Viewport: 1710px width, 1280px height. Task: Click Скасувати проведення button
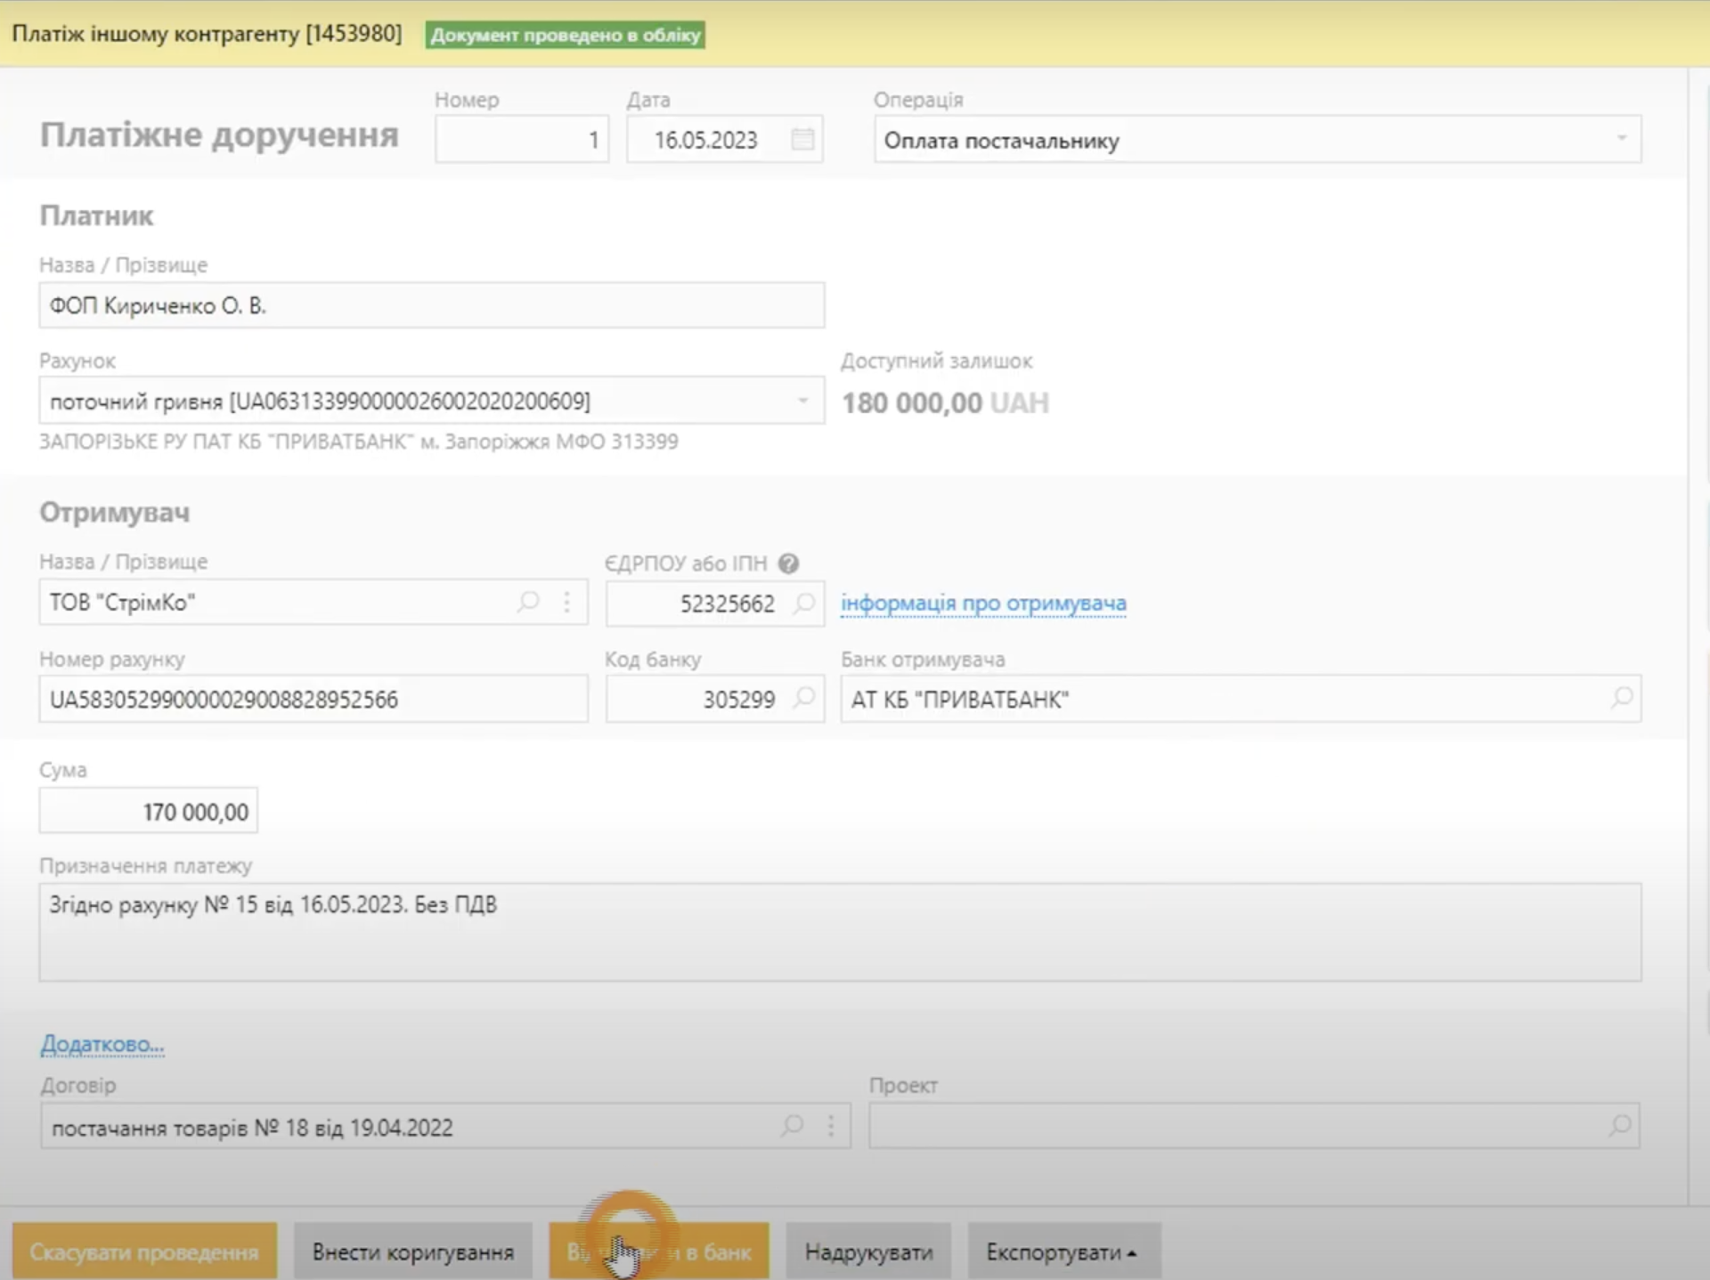[144, 1252]
